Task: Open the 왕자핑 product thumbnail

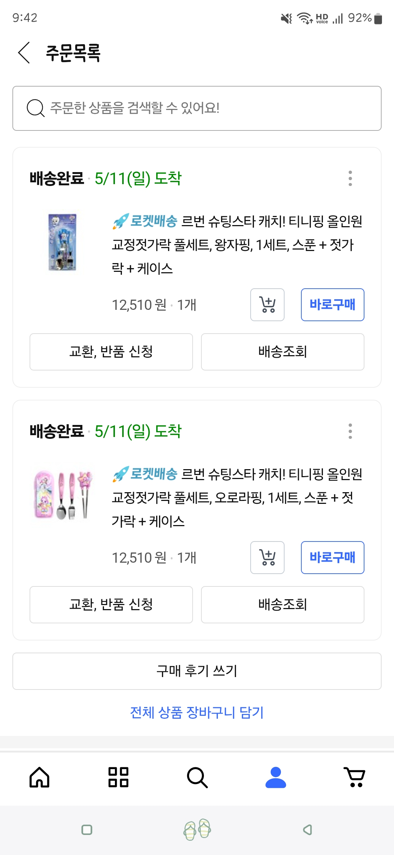Action: (x=62, y=242)
